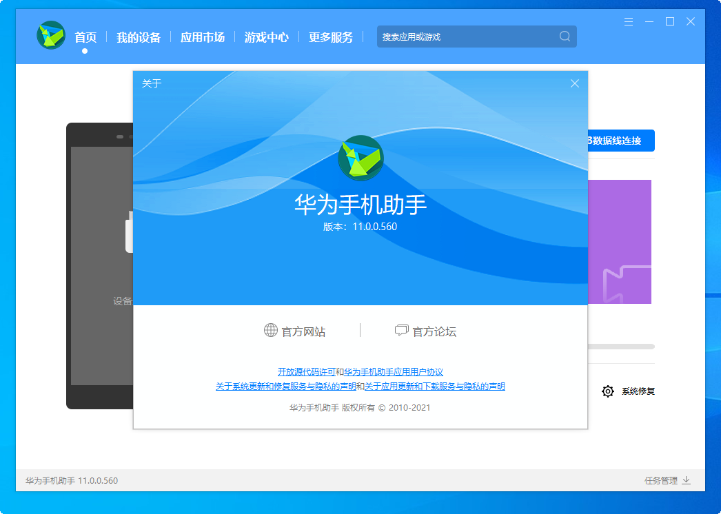Close the 关于 dialog
Screen dimensions: 721x514
tap(575, 83)
